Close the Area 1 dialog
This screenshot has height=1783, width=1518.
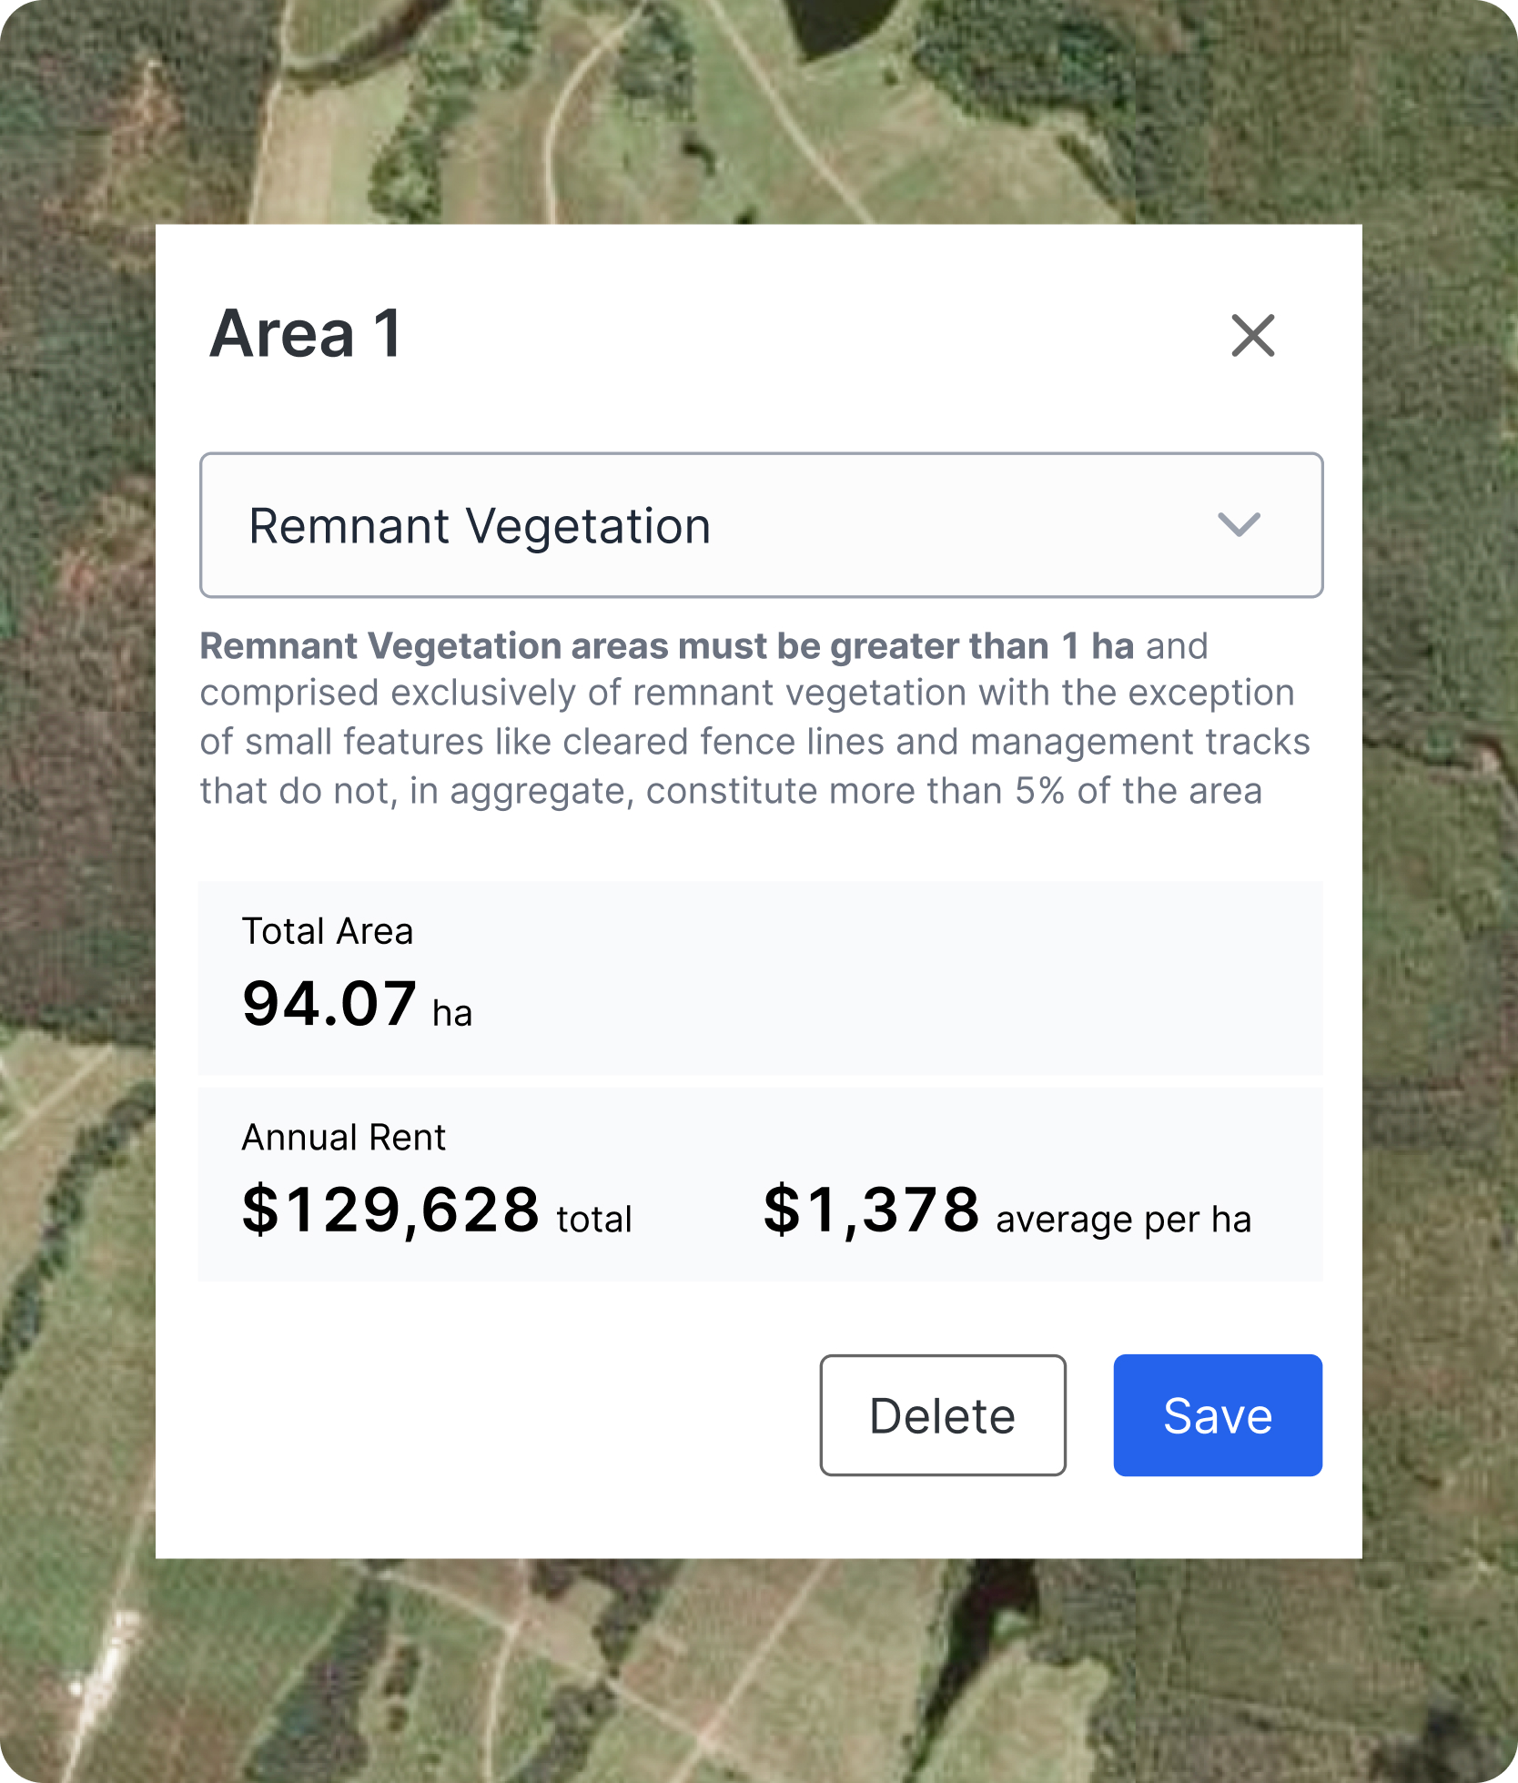[1252, 336]
